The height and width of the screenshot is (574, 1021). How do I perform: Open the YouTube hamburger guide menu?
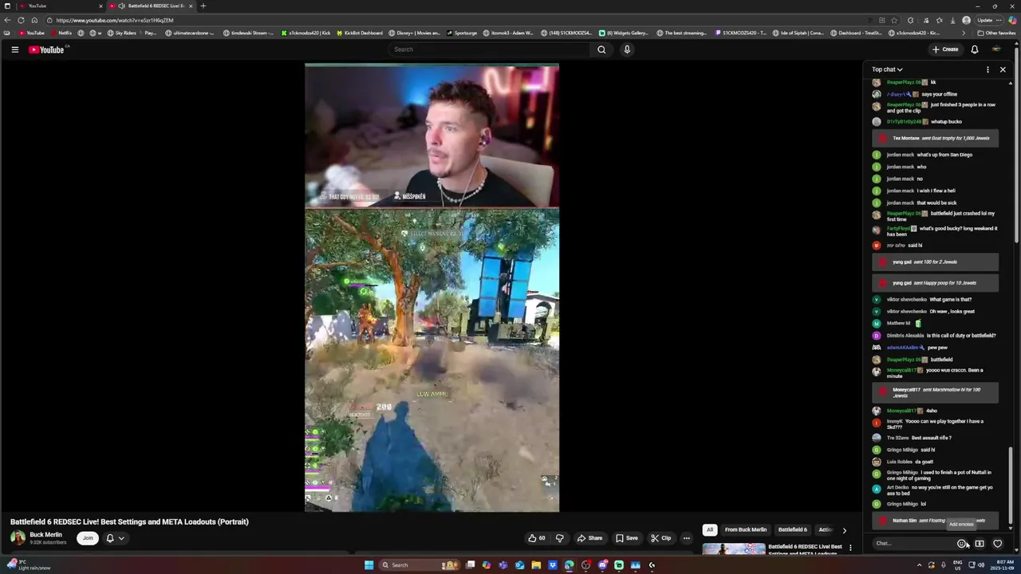pyautogui.click(x=14, y=49)
